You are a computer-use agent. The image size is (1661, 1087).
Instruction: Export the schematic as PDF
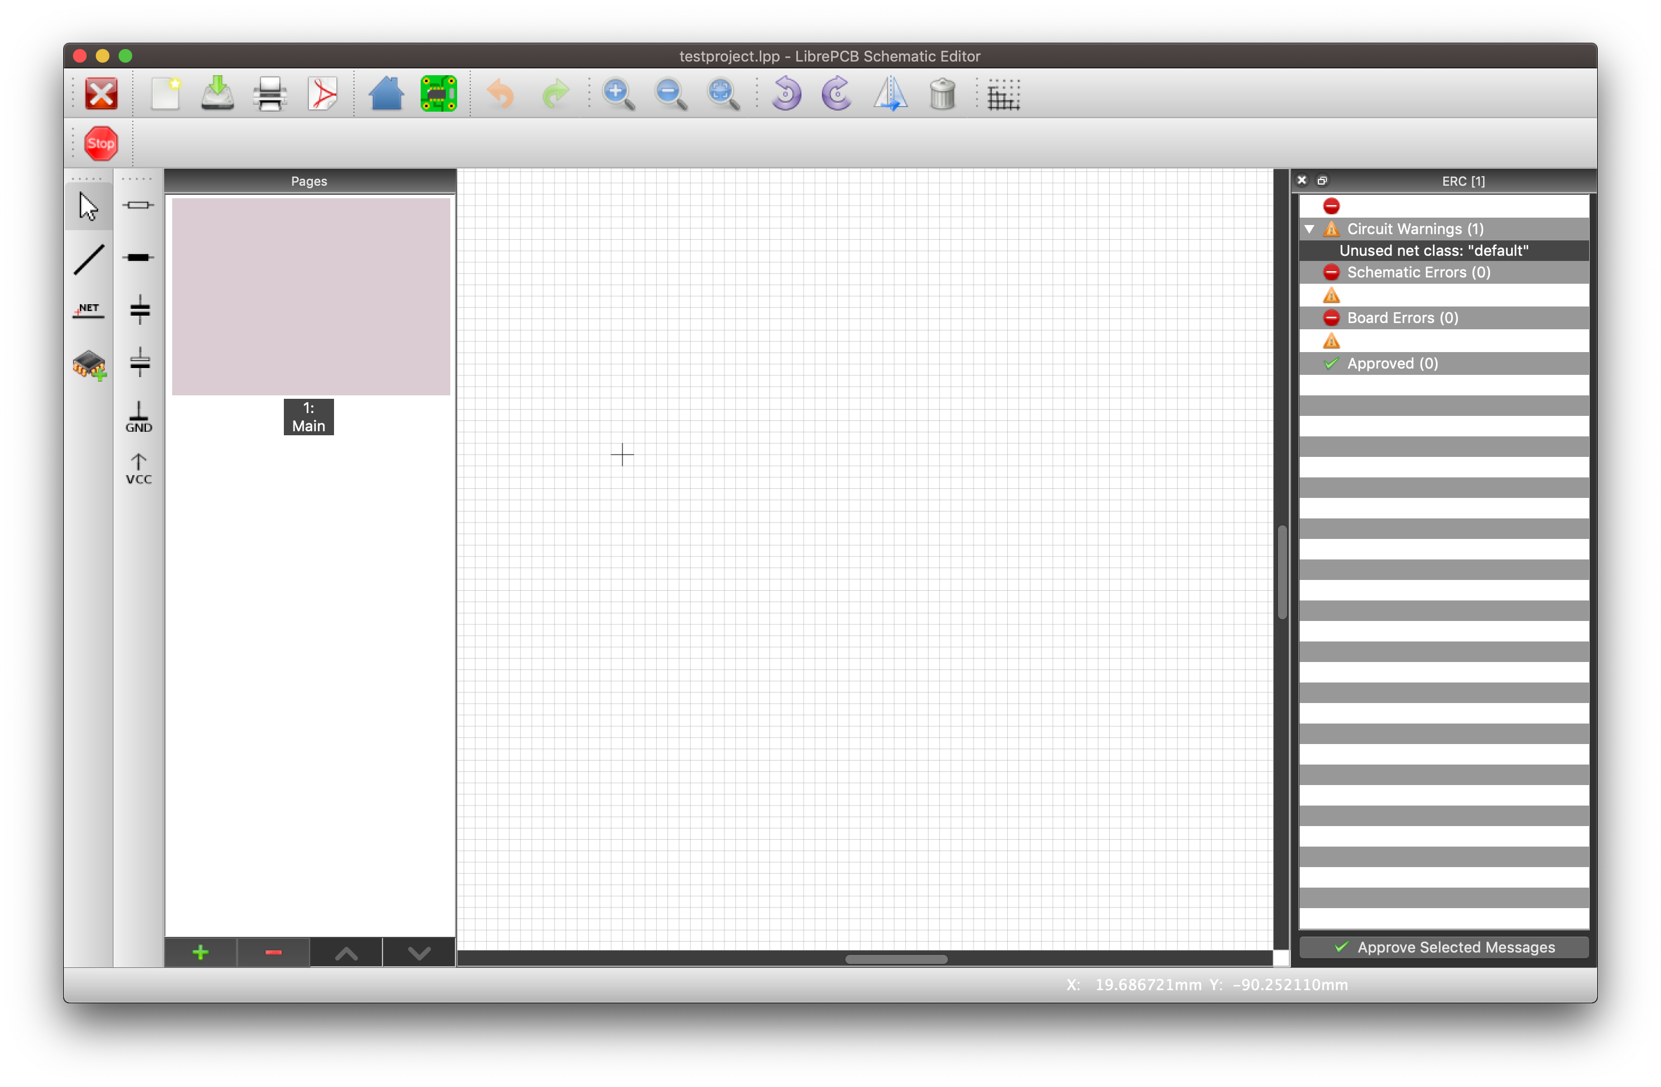[x=321, y=93]
